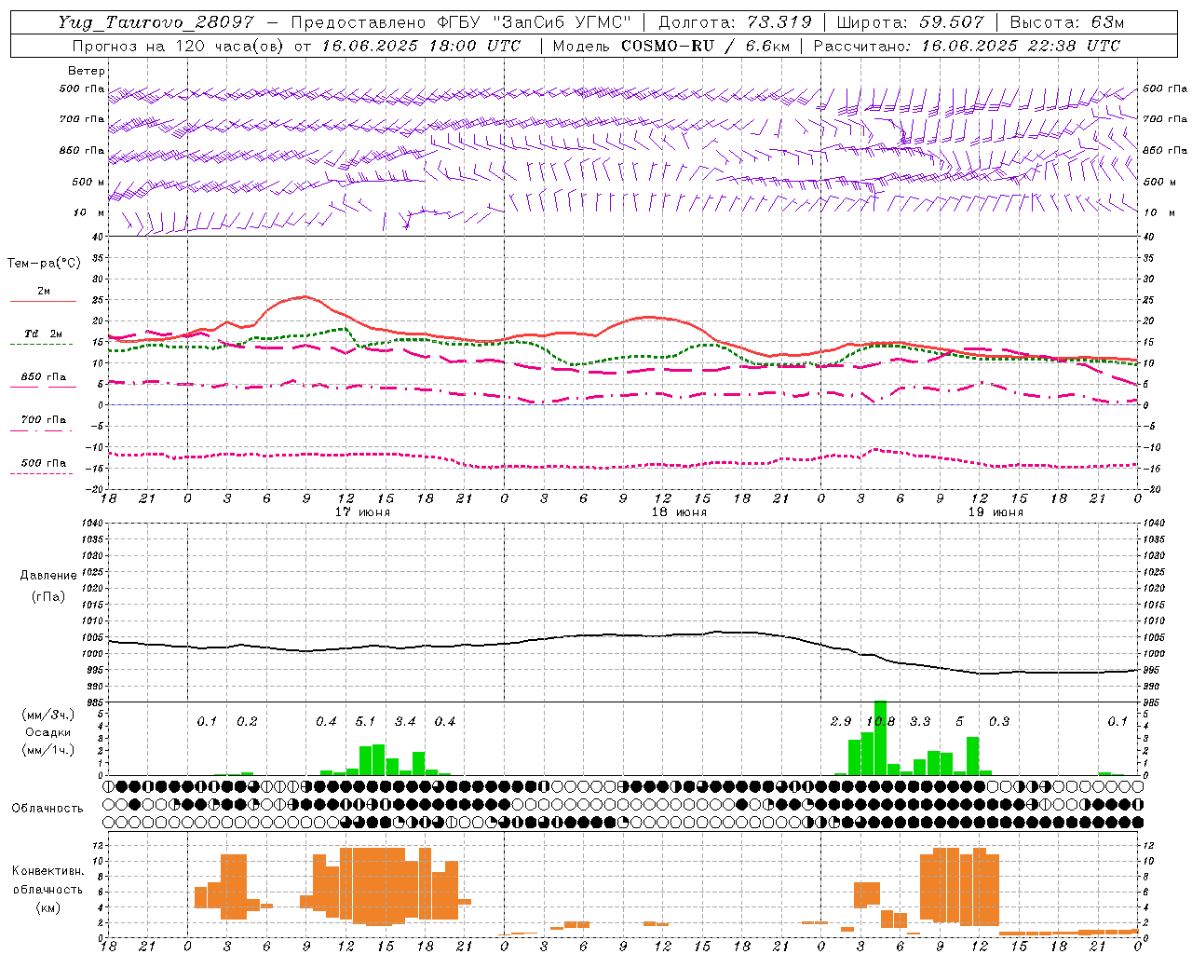The image size is (1192, 954).
Task: Click the 'Модель COSMO-RU / 6.6км' label
Action: point(670,46)
